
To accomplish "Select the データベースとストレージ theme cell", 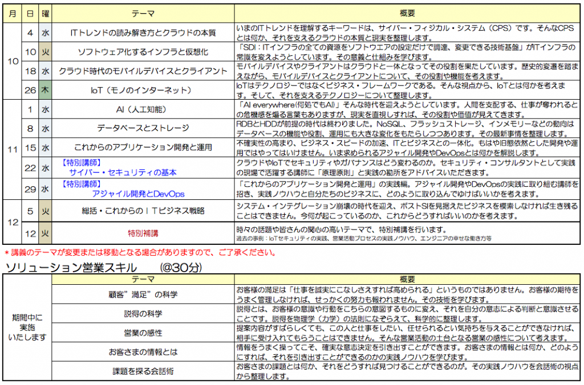I will click(143, 129).
